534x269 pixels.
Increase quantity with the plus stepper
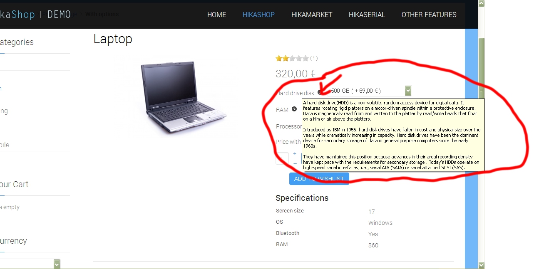(x=295, y=154)
